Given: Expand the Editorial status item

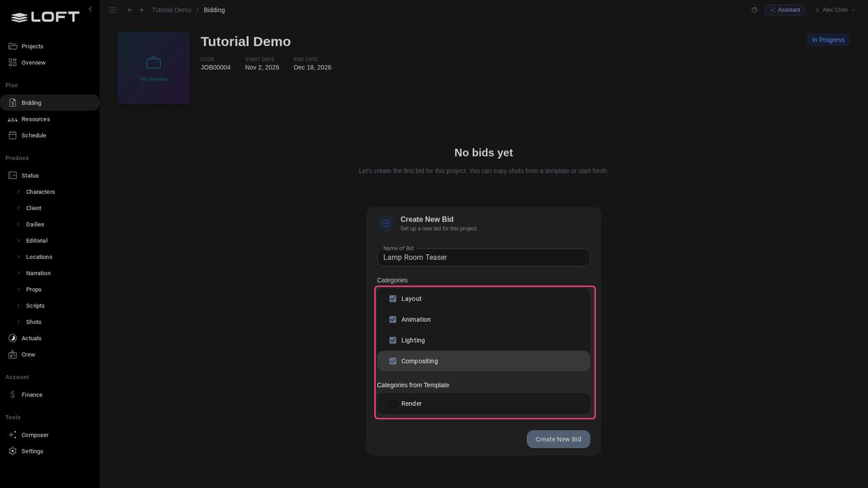Looking at the screenshot, I should click(19, 241).
